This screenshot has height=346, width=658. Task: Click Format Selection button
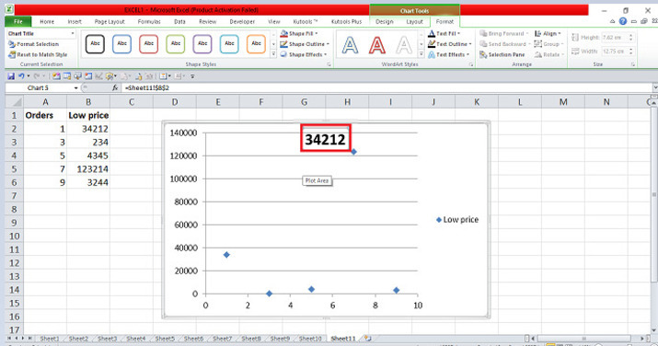click(33, 44)
